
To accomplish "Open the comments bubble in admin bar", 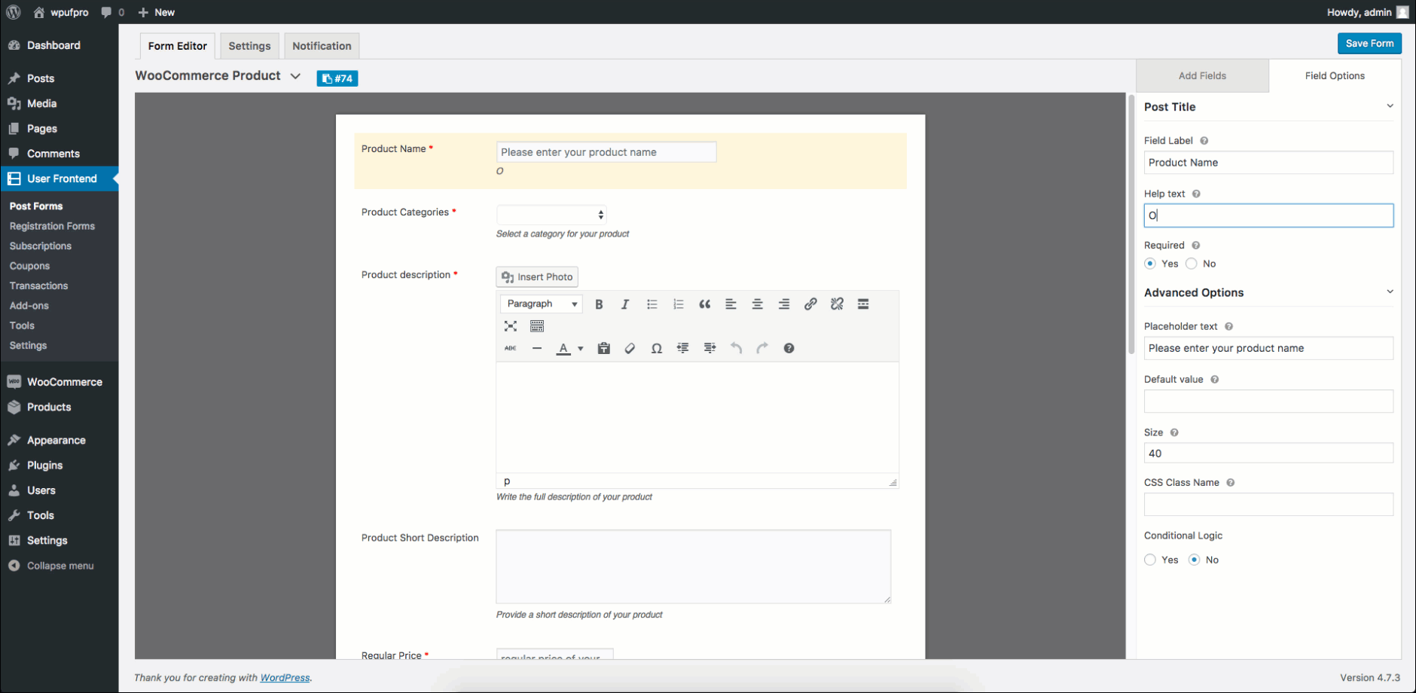I will 112,12.
